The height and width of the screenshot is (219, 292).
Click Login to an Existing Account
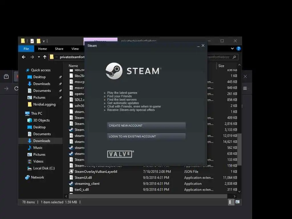[146, 136]
